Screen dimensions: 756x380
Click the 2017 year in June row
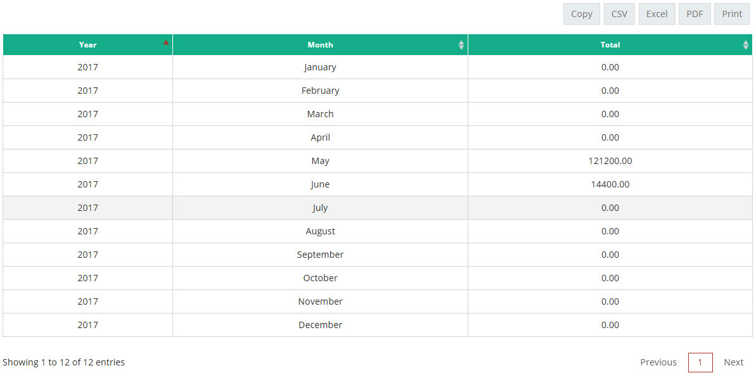pyautogui.click(x=87, y=184)
